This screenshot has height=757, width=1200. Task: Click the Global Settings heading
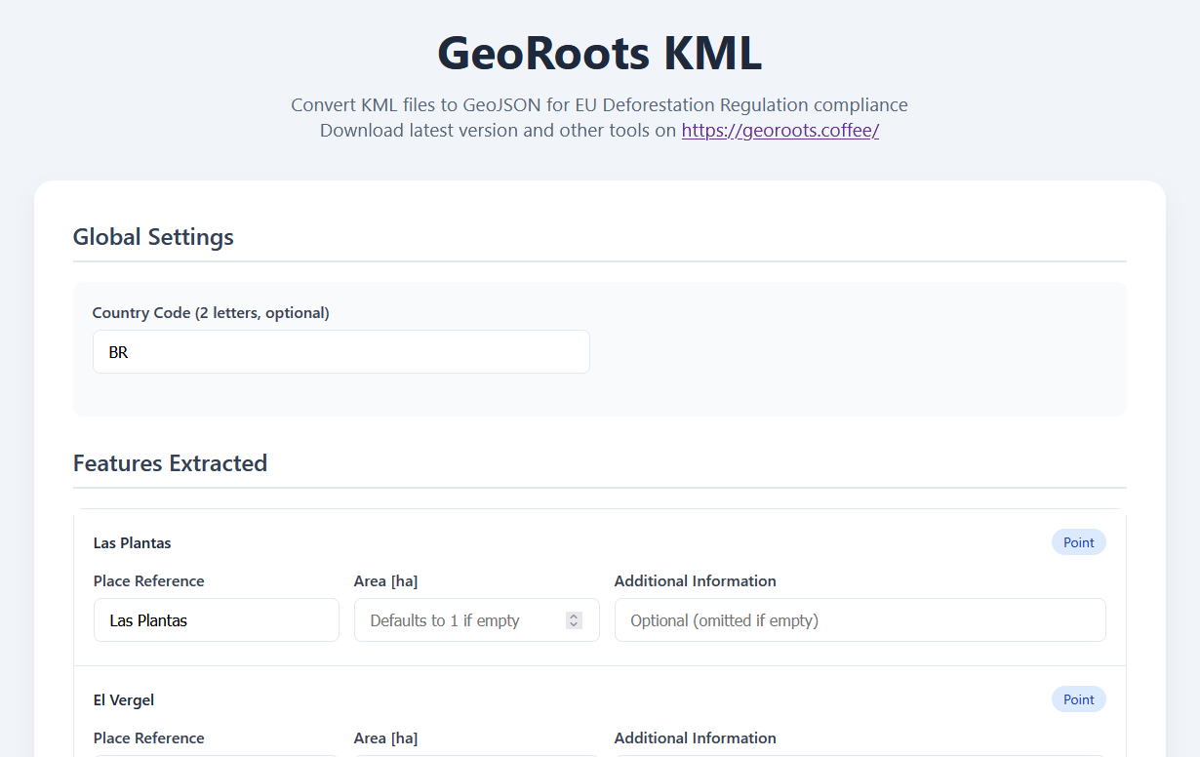click(x=153, y=237)
